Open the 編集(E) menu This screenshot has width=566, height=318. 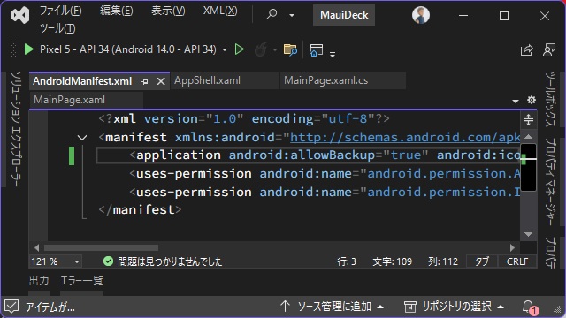[x=116, y=11]
